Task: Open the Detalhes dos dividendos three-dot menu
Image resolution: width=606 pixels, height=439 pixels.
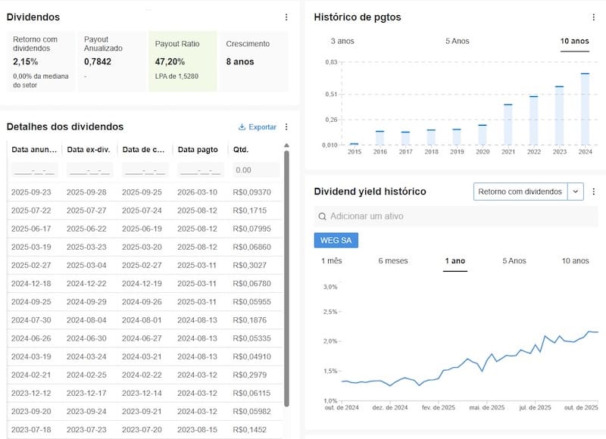Action: point(286,127)
